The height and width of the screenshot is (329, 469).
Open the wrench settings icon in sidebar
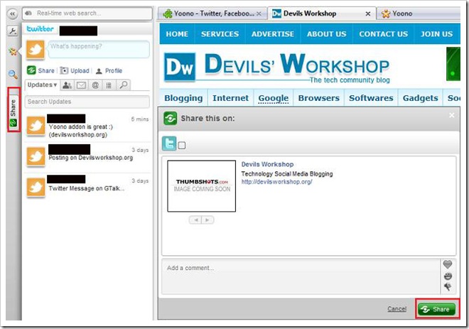click(13, 31)
